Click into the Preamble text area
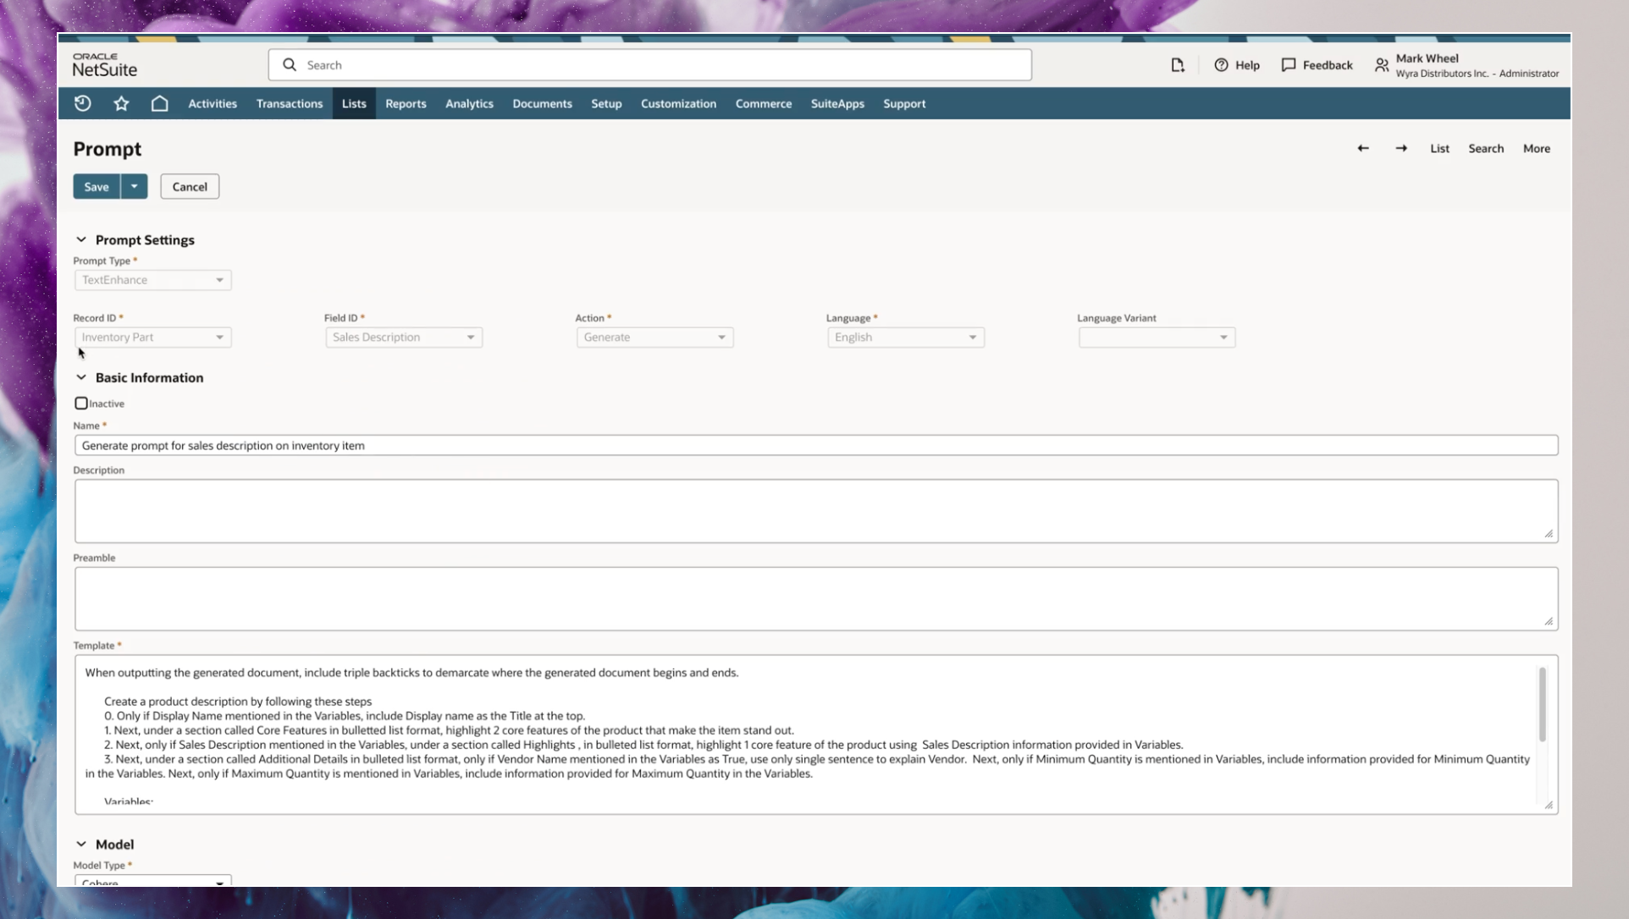This screenshot has width=1629, height=919. click(816, 598)
